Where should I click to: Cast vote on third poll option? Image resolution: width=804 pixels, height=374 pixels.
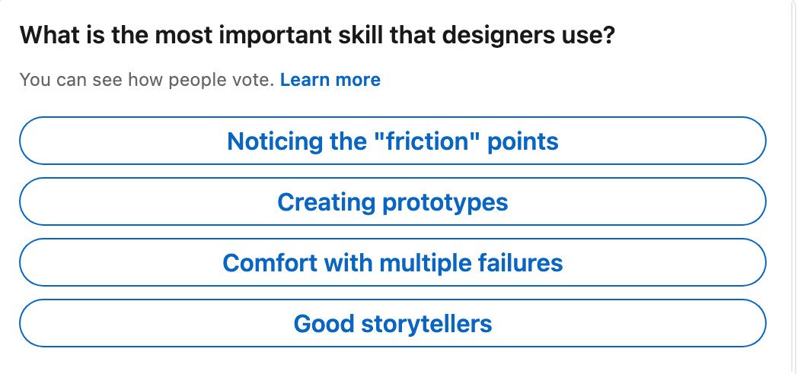[x=392, y=263]
